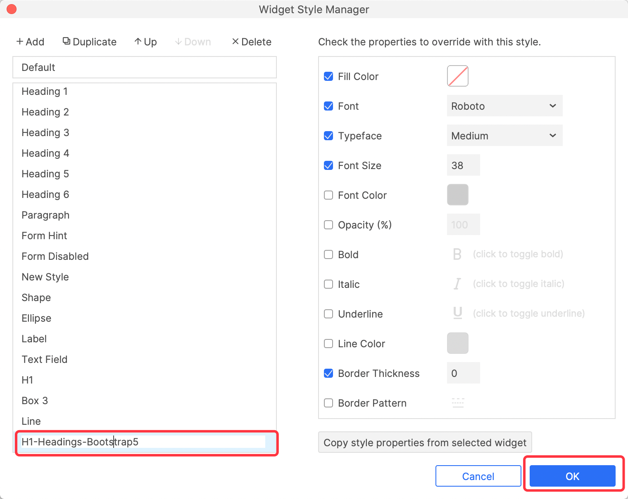Click the Add style plus icon
628x499 pixels.
(x=20, y=42)
